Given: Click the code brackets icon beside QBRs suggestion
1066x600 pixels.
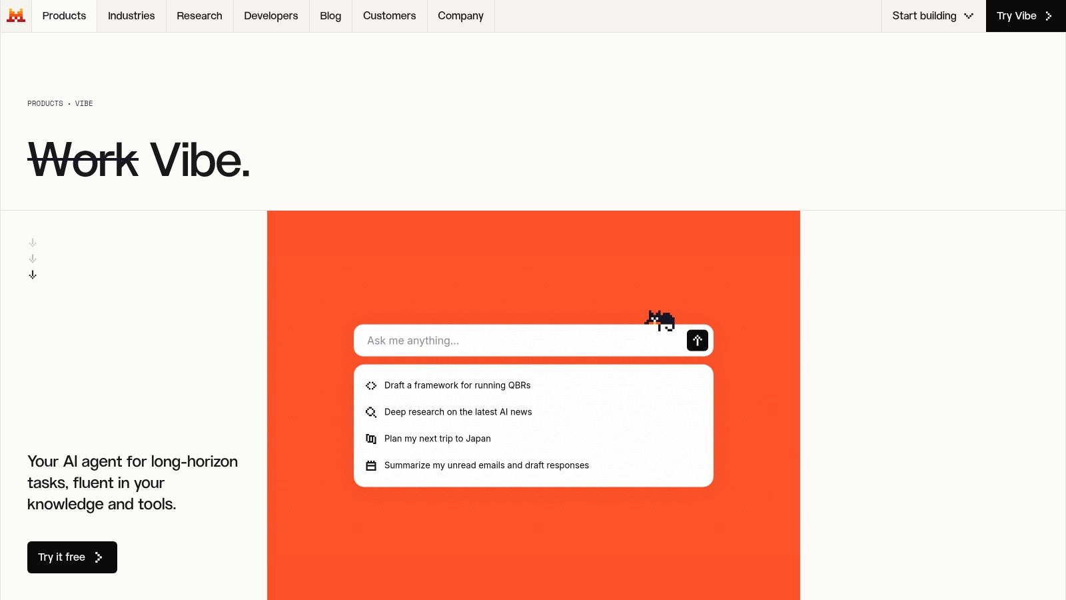Looking at the screenshot, I should [x=371, y=385].
